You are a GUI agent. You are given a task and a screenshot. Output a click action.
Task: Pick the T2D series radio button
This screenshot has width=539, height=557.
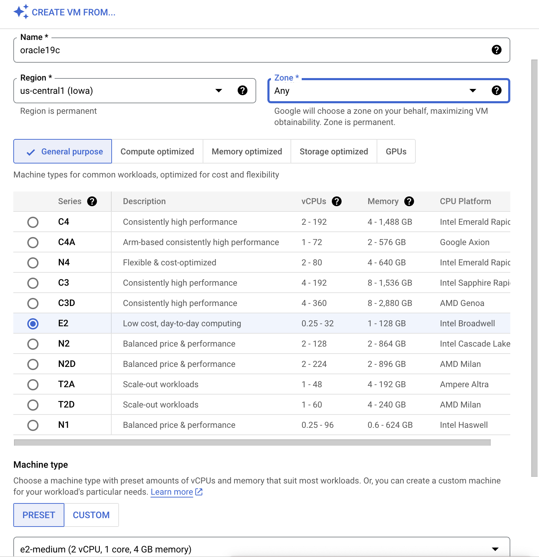tap(33, 405)
